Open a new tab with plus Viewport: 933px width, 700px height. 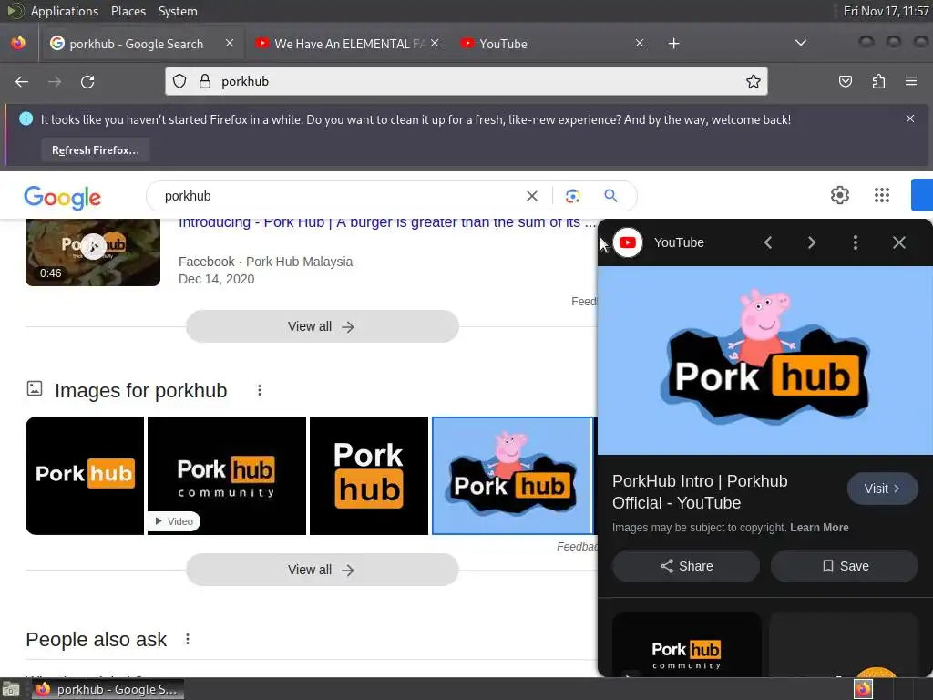click(x=673, y=44)
